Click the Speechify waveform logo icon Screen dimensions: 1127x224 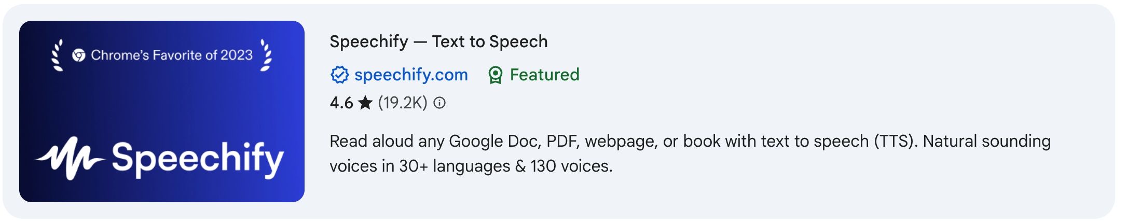click(70, 158)
